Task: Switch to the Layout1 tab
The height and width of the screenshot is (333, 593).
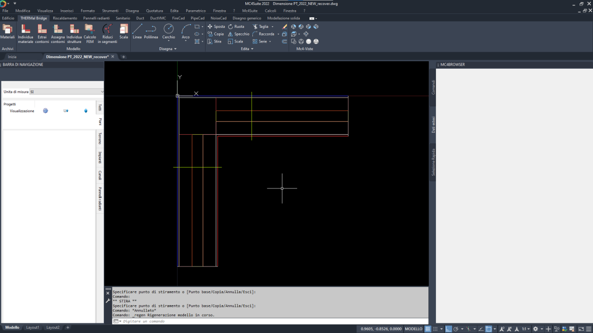Action: [x=32, y=327]
